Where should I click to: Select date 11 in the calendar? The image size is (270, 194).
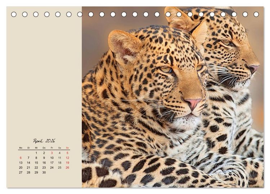(59, 158)
